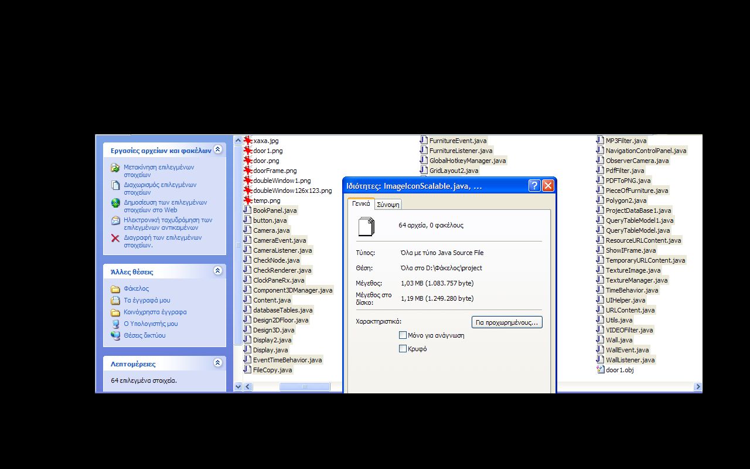This screenshot has height=469, width=750.
Task: Open the Φάκελος link in Other Places
Action: (136, 288)
